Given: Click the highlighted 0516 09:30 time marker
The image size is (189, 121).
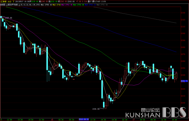Looking at the screenshot, I should pos(84,119).
